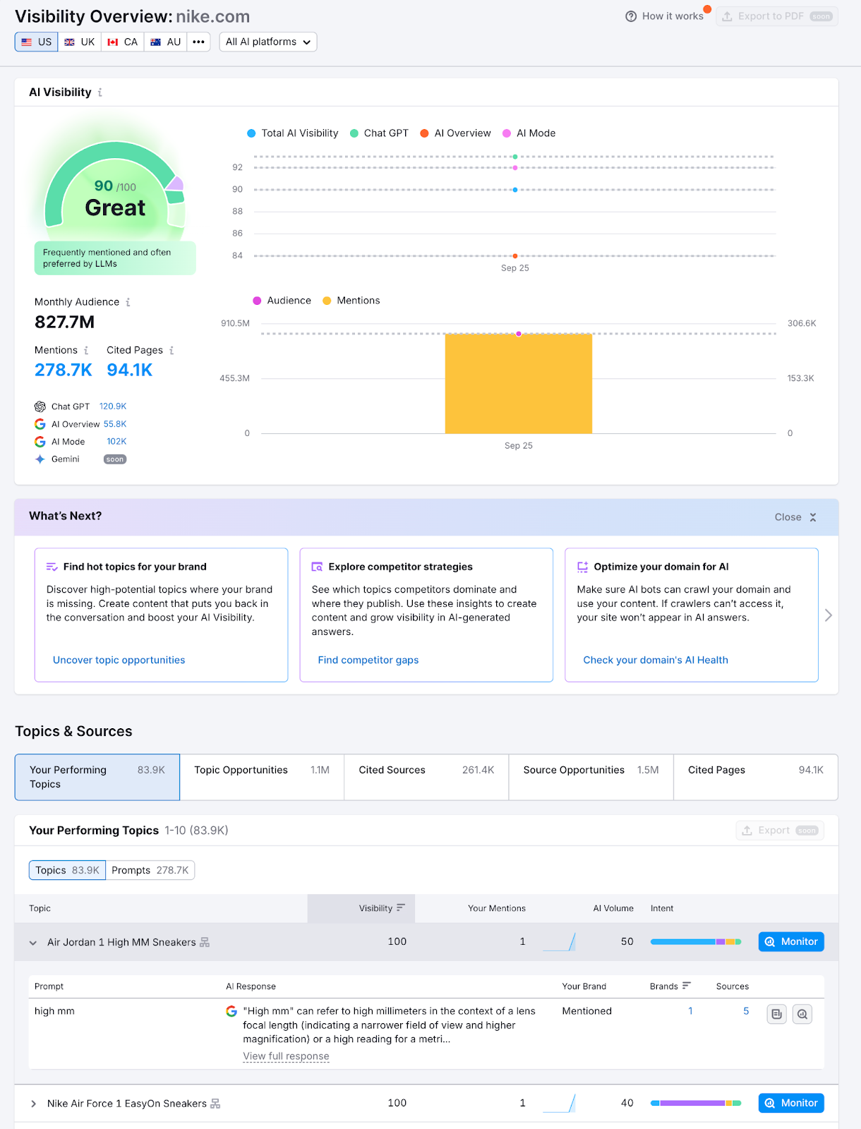Click the magnifier inspect icon in high mm row
861x1129 pixels.
(x=802, y=1014)
